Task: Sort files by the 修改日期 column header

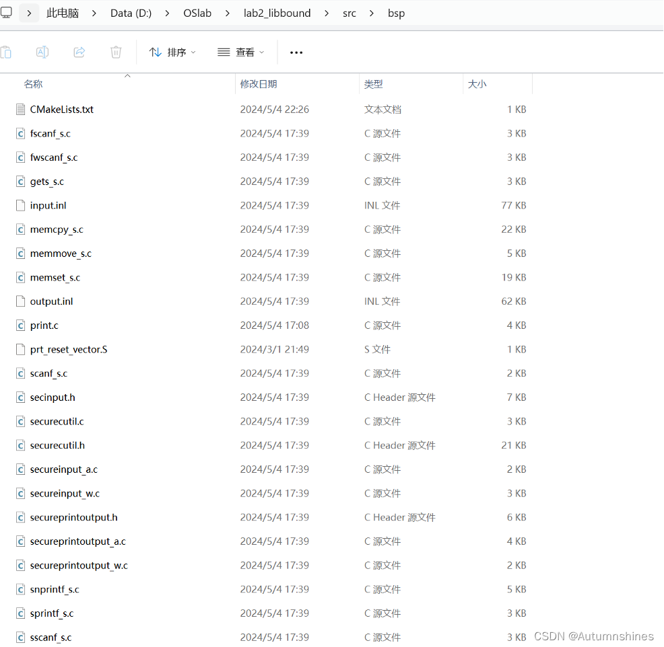Action: tap(259, 83)
